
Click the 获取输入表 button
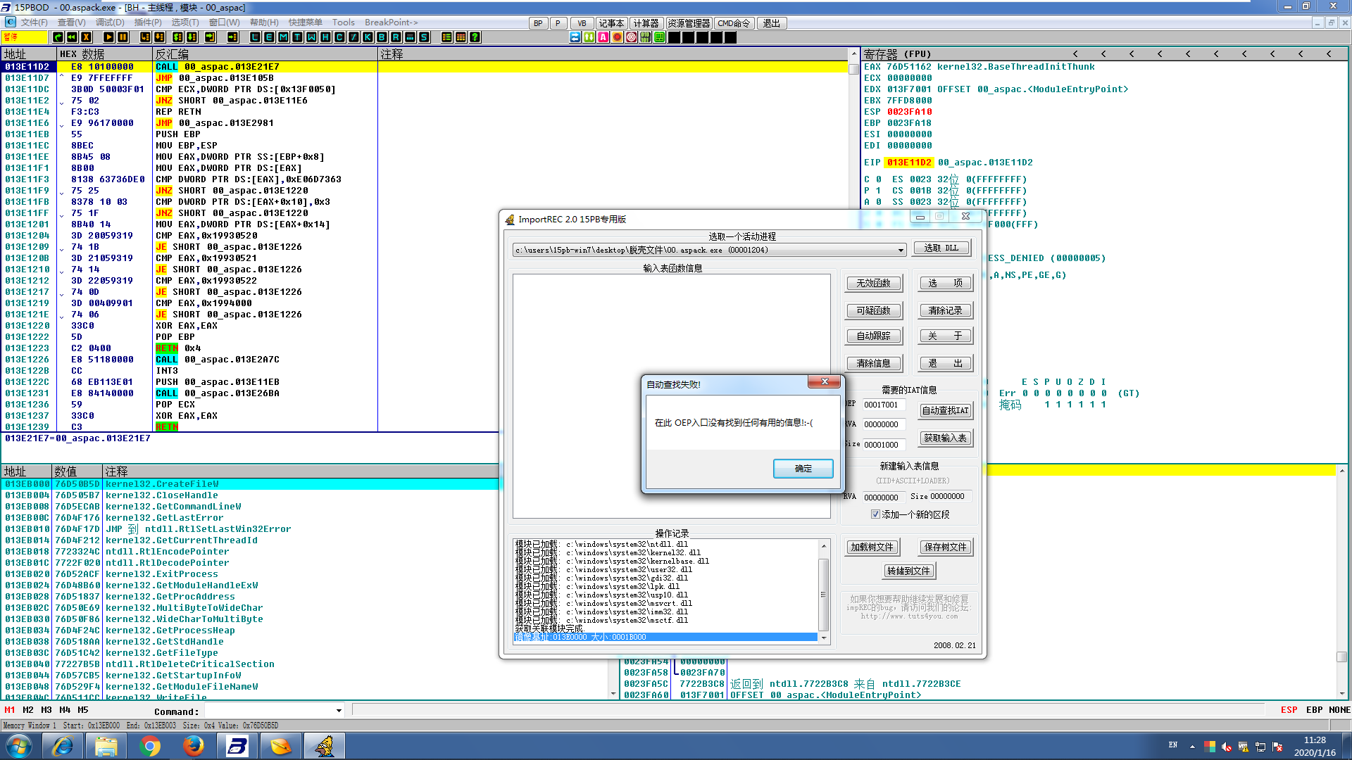tap(946, 438)
